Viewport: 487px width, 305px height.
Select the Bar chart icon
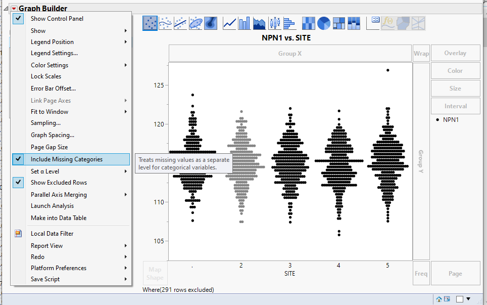point(245,23)
